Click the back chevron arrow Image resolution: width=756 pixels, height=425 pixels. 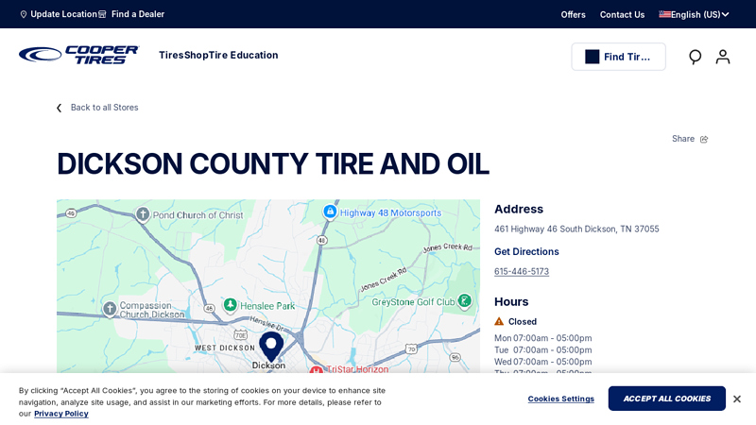pos(60,108)
